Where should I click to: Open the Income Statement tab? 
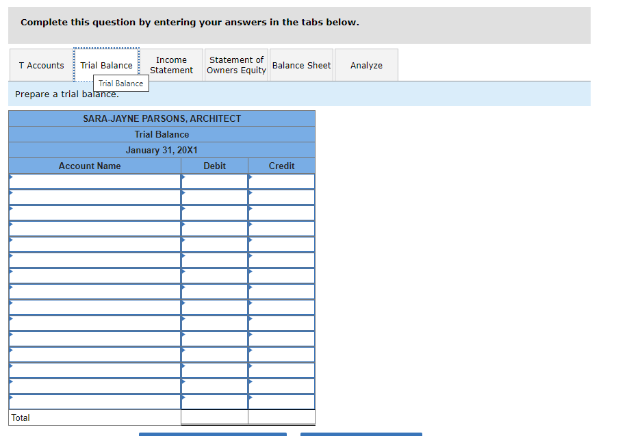171,65
